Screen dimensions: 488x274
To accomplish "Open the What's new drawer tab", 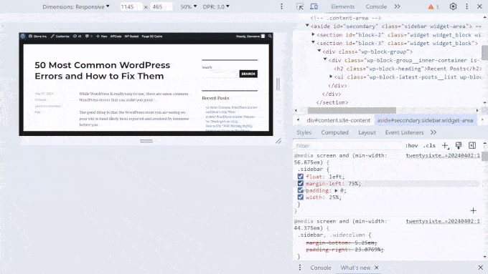I will coord(355,268).
